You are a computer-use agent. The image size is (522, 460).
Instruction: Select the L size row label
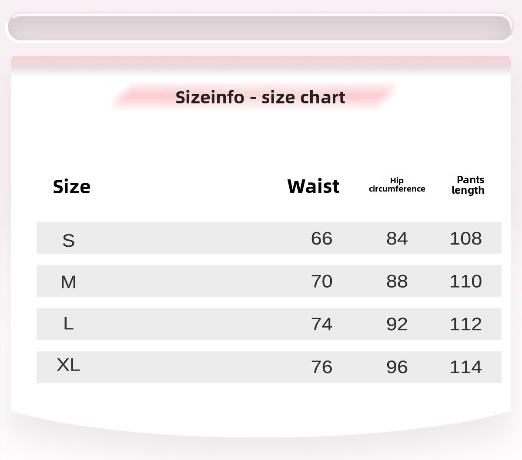[68, 324]
